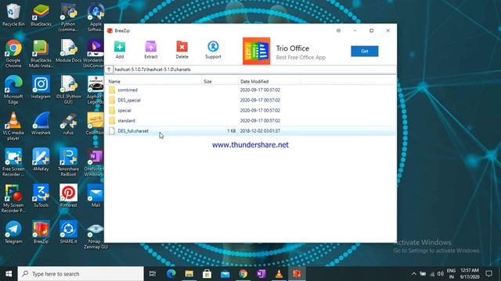Open Microsoft Store from taskbar

(207, 274)
